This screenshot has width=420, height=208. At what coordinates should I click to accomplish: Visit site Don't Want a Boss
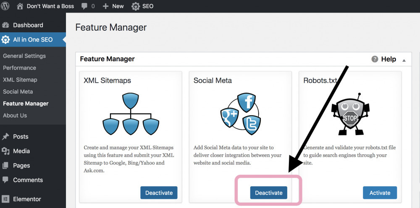point(50,6)
